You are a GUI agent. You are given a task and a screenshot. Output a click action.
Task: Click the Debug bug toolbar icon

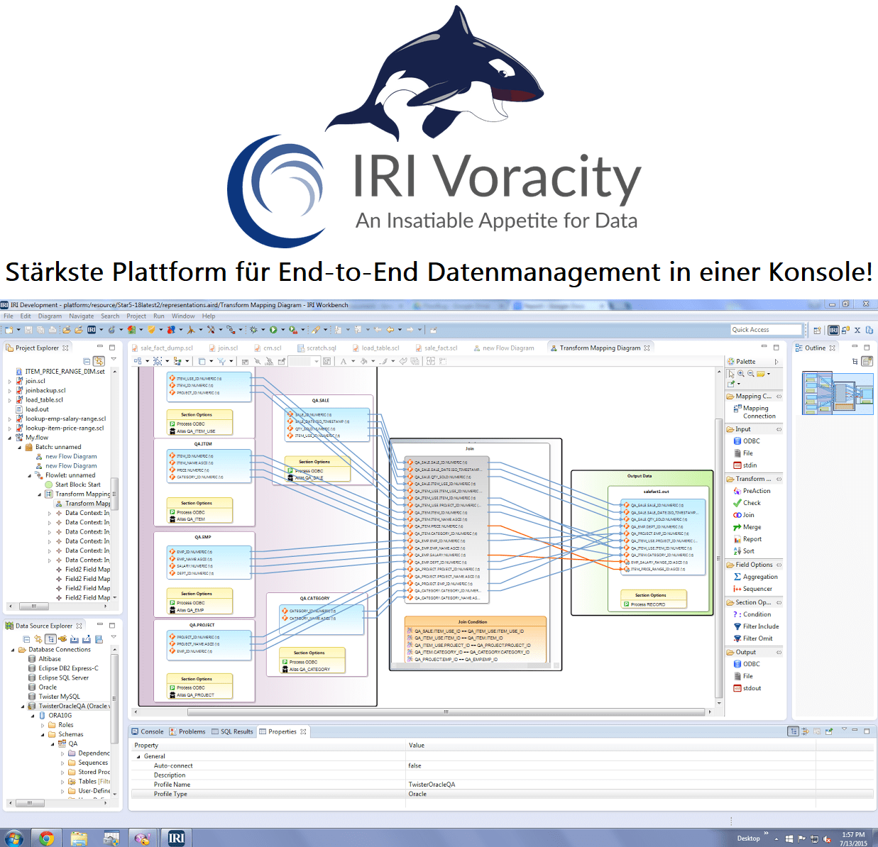point(253,330)
